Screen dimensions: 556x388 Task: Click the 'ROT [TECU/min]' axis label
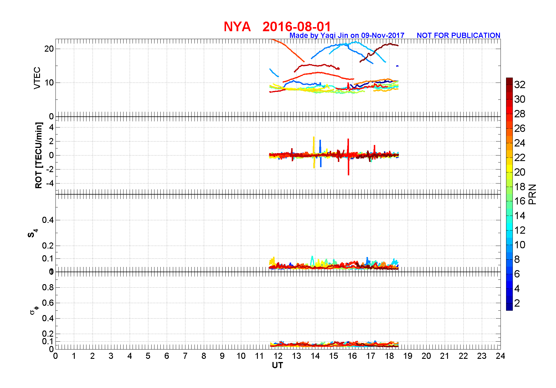coord(39,155)
